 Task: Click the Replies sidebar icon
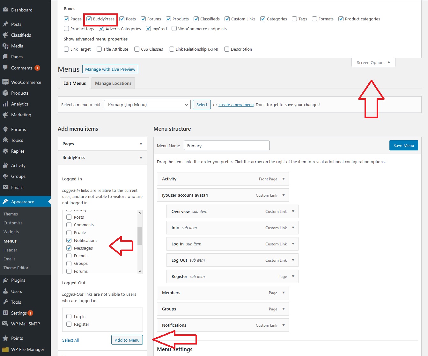point(5,151)
